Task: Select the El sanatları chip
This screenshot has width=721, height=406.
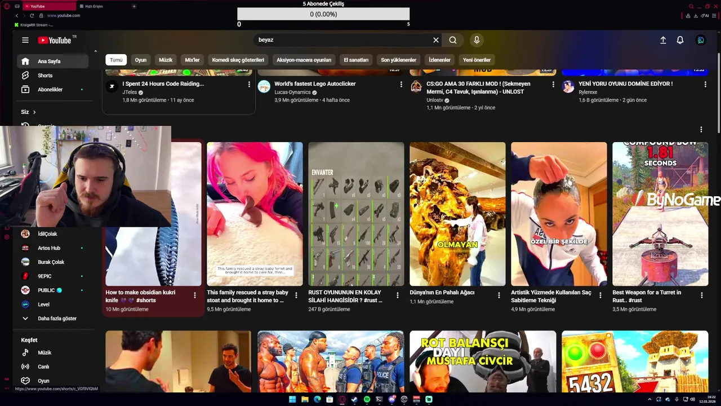Action: [x=356, y=60]
